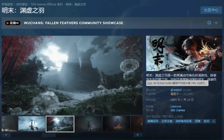Collapse the community showcase broadcast chevron
The width and height of the screenshot is (224, 140).
click(x=216, y=23)
